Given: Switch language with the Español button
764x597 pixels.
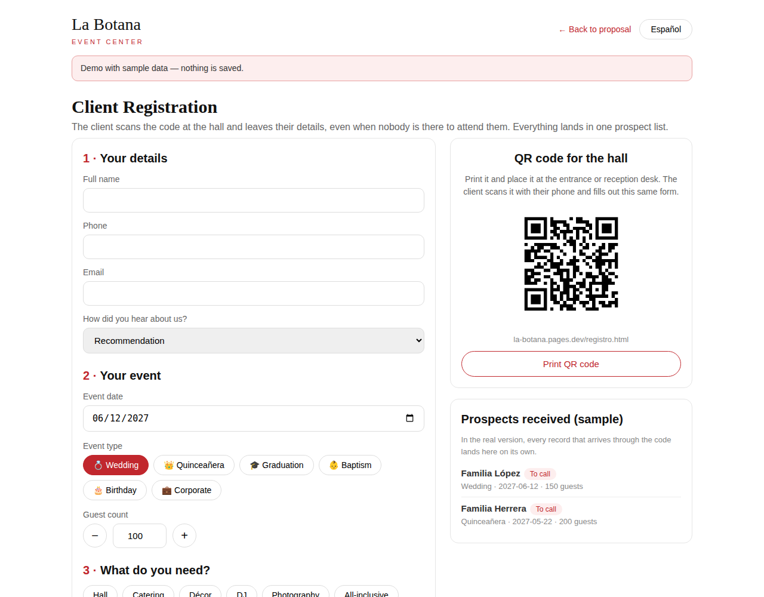Looking at the screenshot, I should (666, 29).
